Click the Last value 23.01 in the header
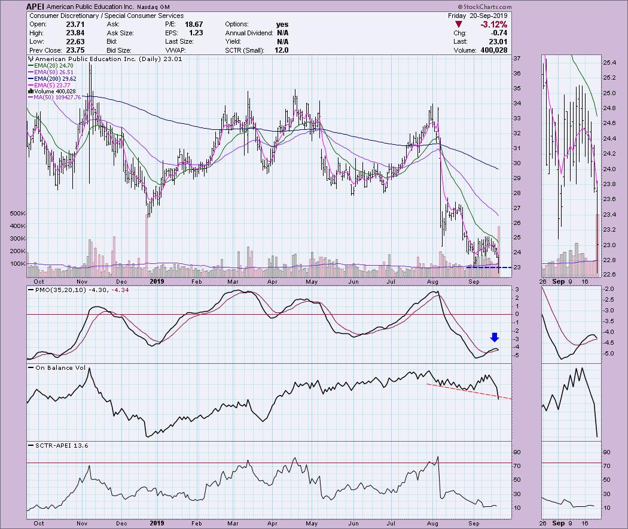Image resolution: width=628 pixels, height=529 pixels. [498, 42]
